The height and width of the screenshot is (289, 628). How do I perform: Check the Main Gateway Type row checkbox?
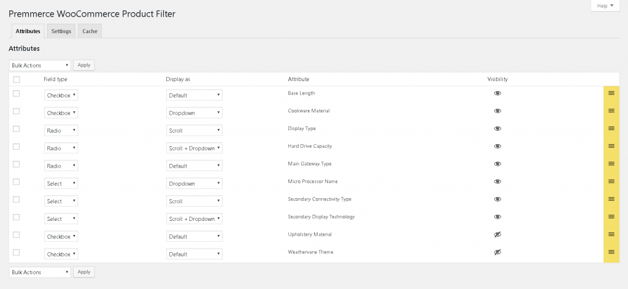(x=17, y=164)
